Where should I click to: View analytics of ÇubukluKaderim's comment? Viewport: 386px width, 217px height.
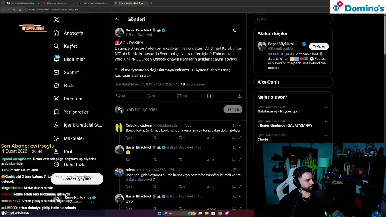click(210, 138)
